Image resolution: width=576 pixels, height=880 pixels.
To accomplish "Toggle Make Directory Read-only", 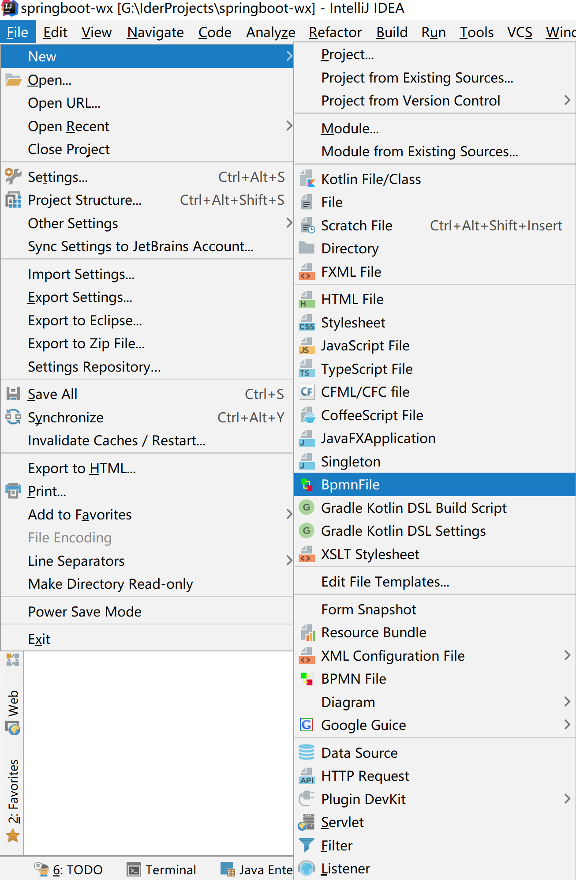I will pos(110,584).
